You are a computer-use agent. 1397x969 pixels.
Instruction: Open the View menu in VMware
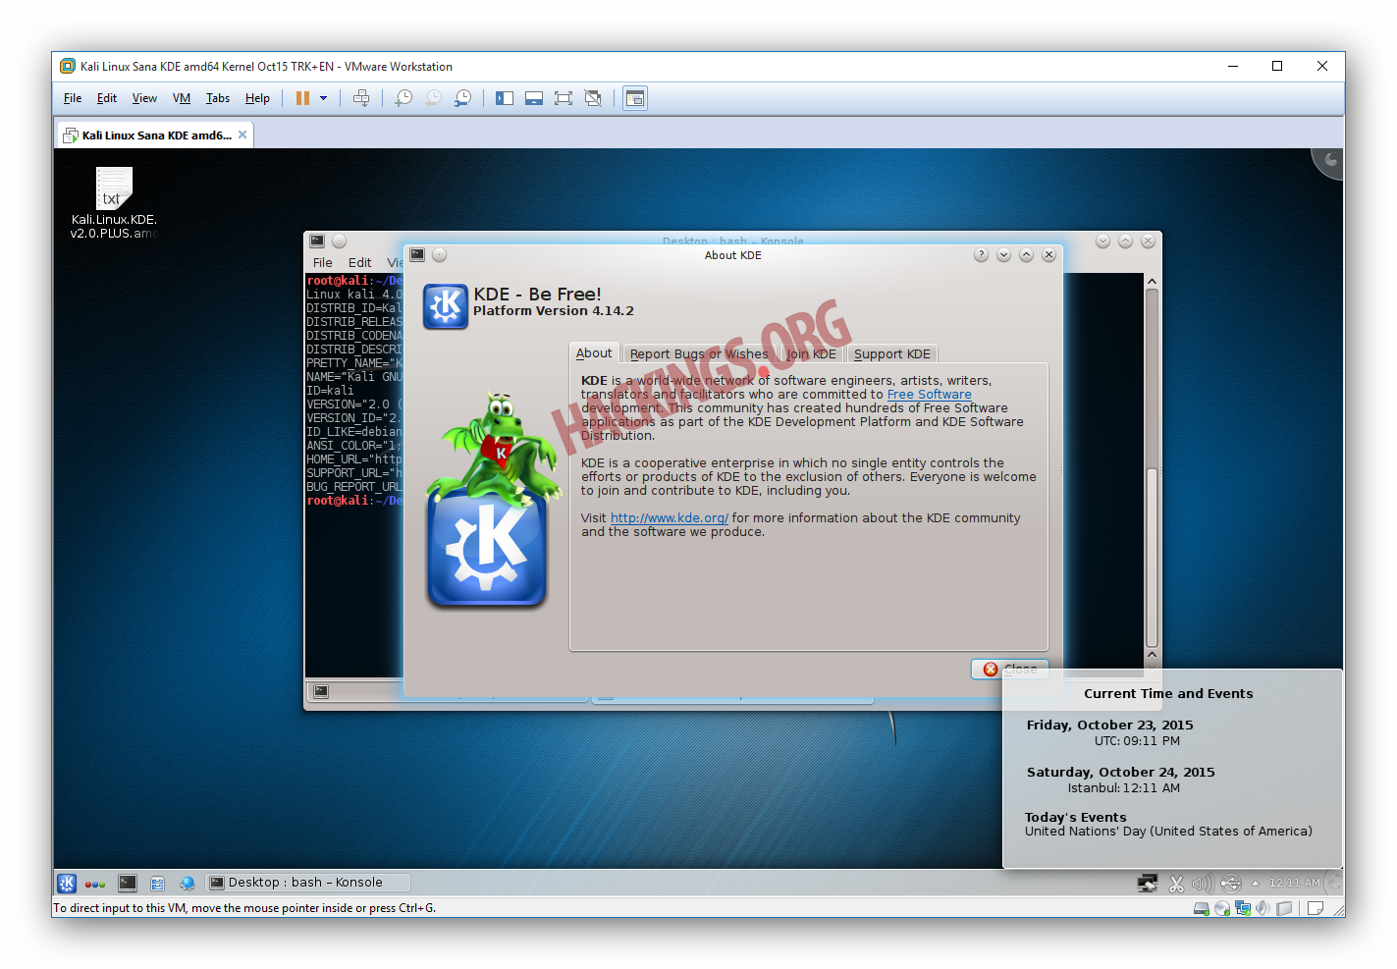point(144,98)
